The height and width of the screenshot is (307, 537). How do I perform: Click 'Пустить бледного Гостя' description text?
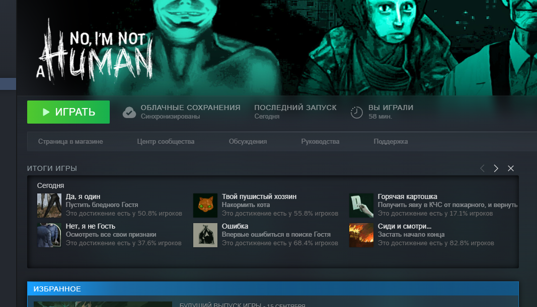click(x=102, y=205)
